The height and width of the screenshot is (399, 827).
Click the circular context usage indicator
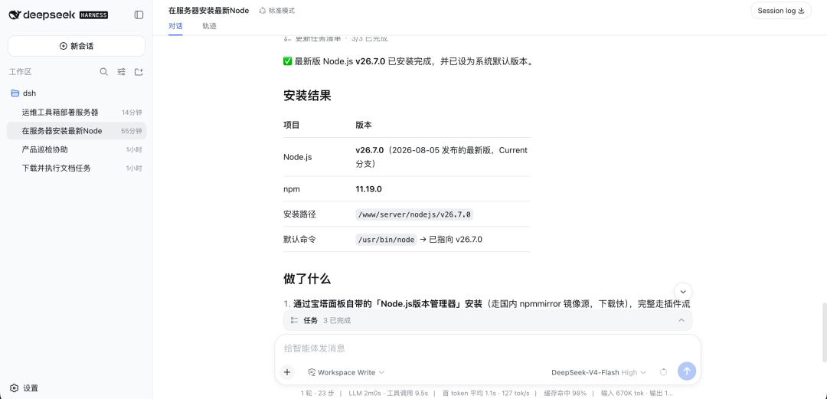(x=663, y=372)
